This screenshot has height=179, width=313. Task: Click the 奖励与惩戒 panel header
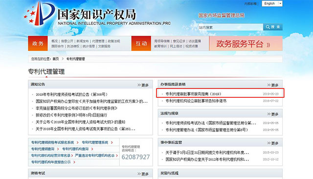click(x=220, y=174)
